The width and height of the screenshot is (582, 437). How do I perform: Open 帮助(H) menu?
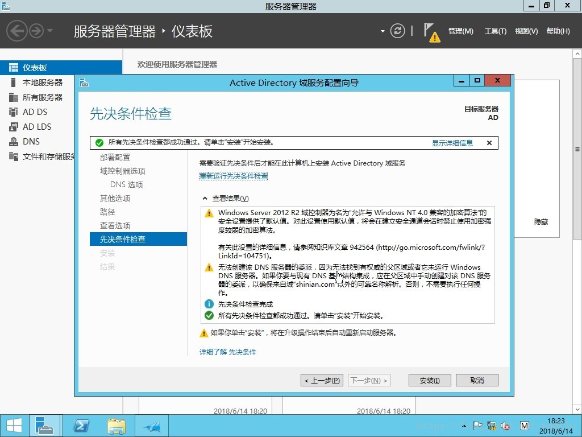(x=558, y=31)
